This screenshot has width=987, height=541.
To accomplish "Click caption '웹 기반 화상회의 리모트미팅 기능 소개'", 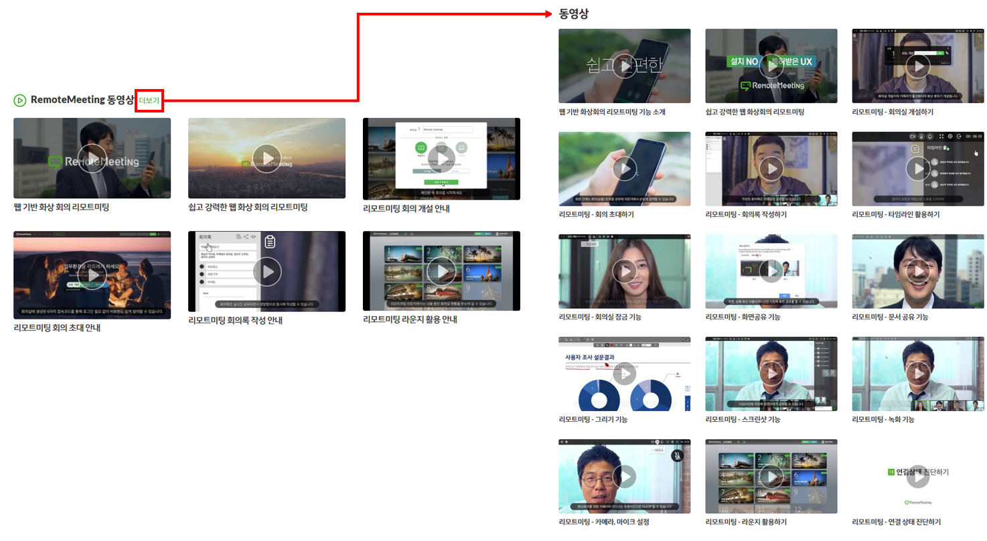I will [612, 112].
